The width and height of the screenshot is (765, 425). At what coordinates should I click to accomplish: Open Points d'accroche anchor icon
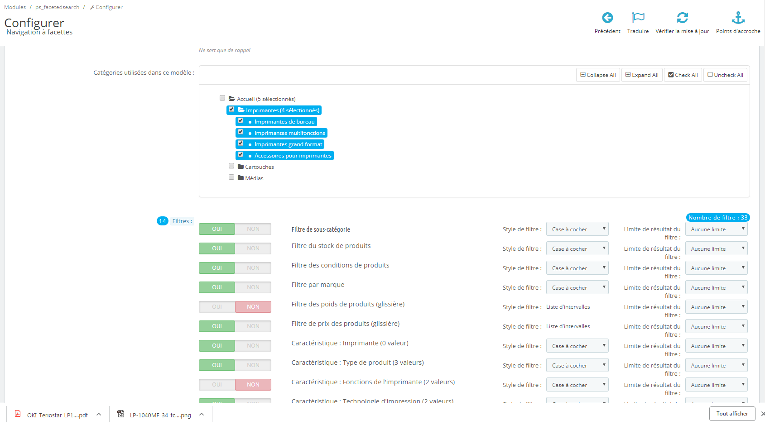pyautogui.click(x=738, y=18)
